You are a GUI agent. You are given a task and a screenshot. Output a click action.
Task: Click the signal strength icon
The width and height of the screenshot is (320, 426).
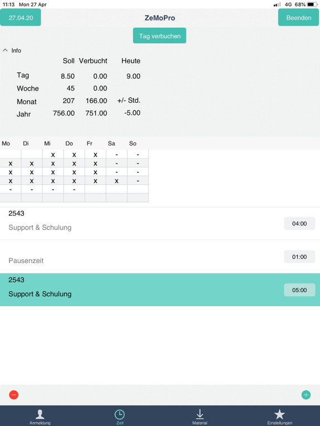click(277, 4)
